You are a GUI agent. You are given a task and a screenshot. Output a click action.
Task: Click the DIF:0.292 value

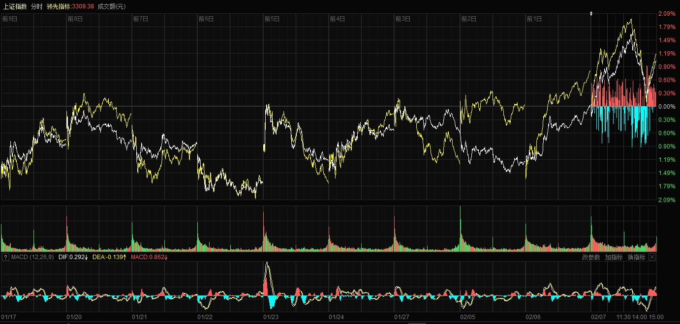[73, 257]
